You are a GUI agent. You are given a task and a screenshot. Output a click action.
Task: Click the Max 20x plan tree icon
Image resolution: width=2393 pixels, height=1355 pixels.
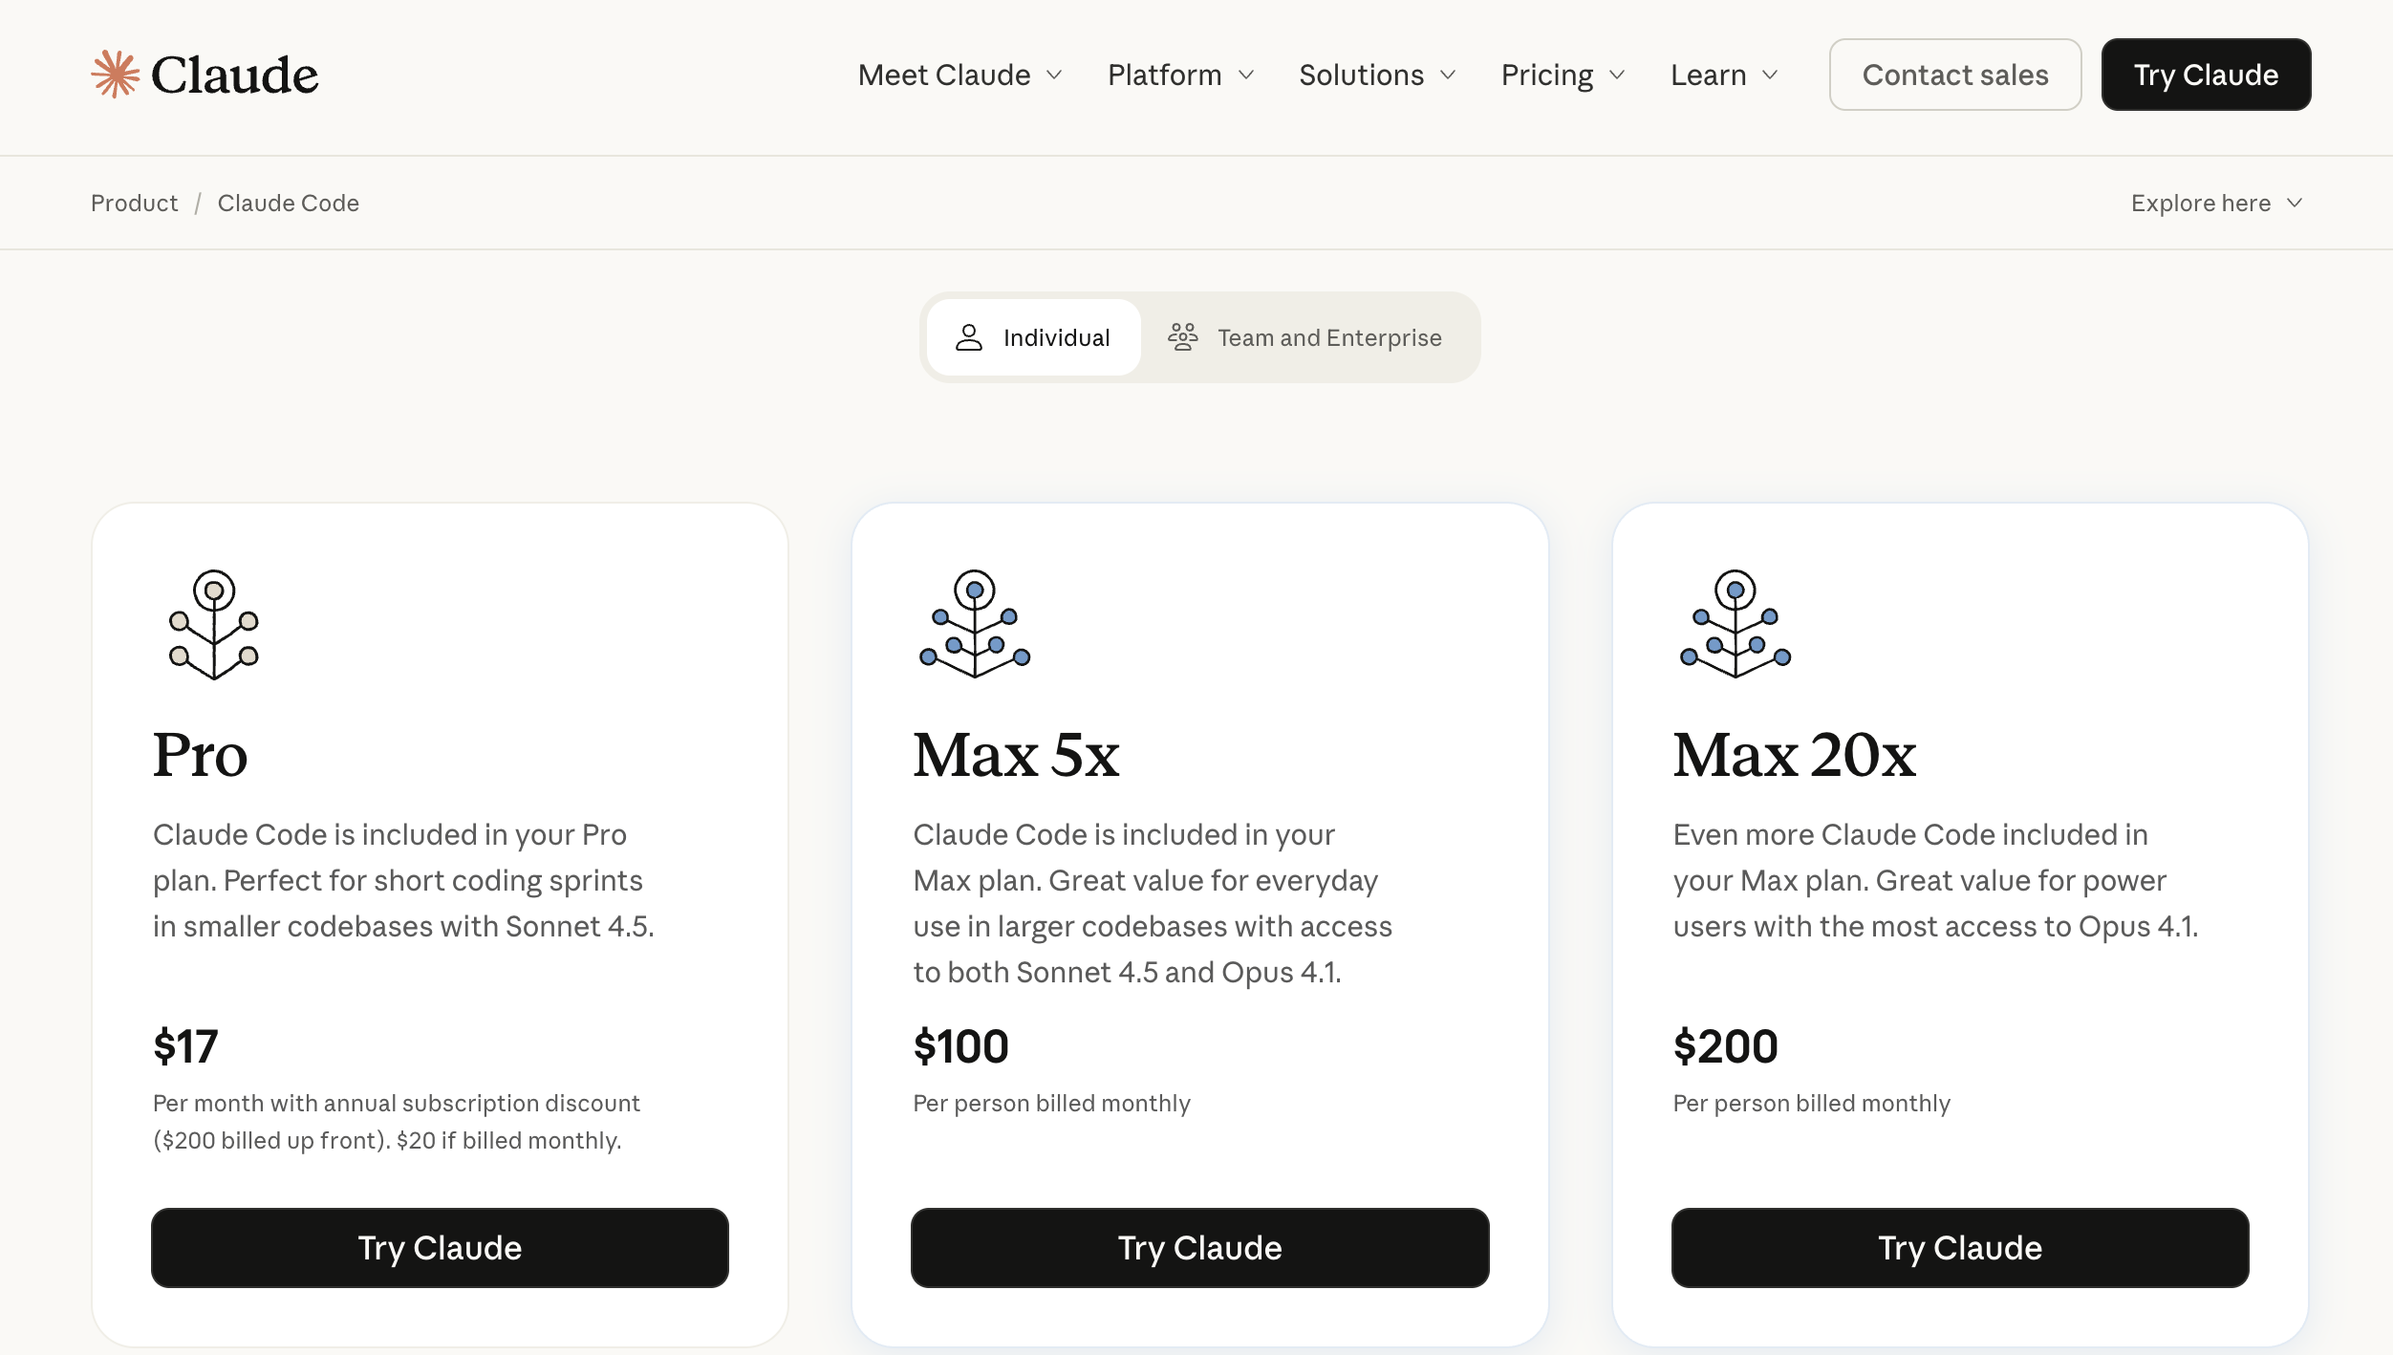1735,625
